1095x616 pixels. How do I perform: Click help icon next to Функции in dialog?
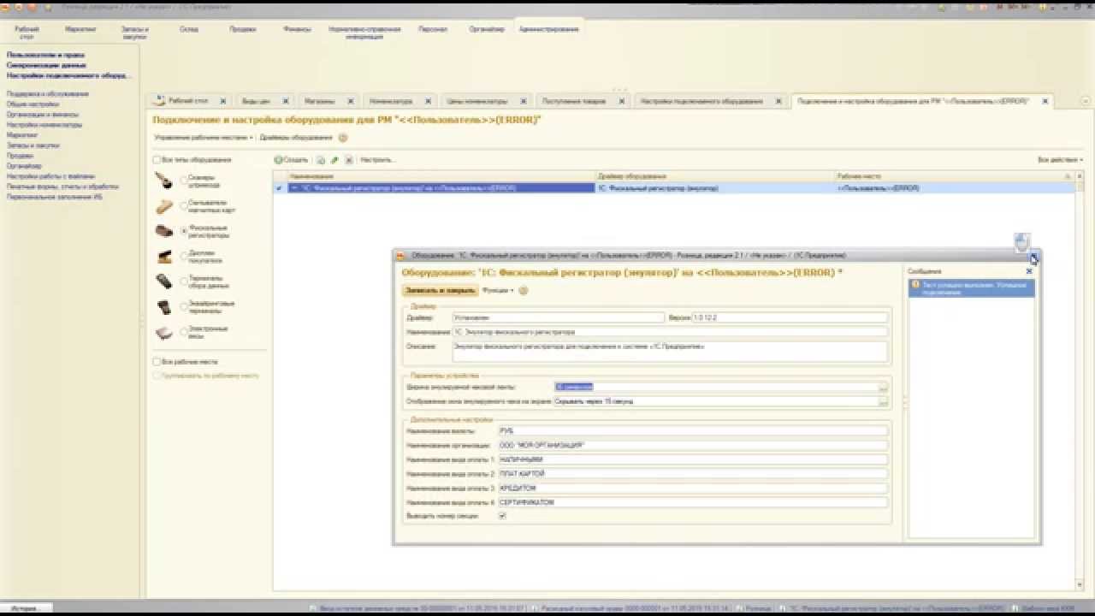(523, 291)
